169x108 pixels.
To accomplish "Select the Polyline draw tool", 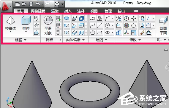I will [93, 18].
